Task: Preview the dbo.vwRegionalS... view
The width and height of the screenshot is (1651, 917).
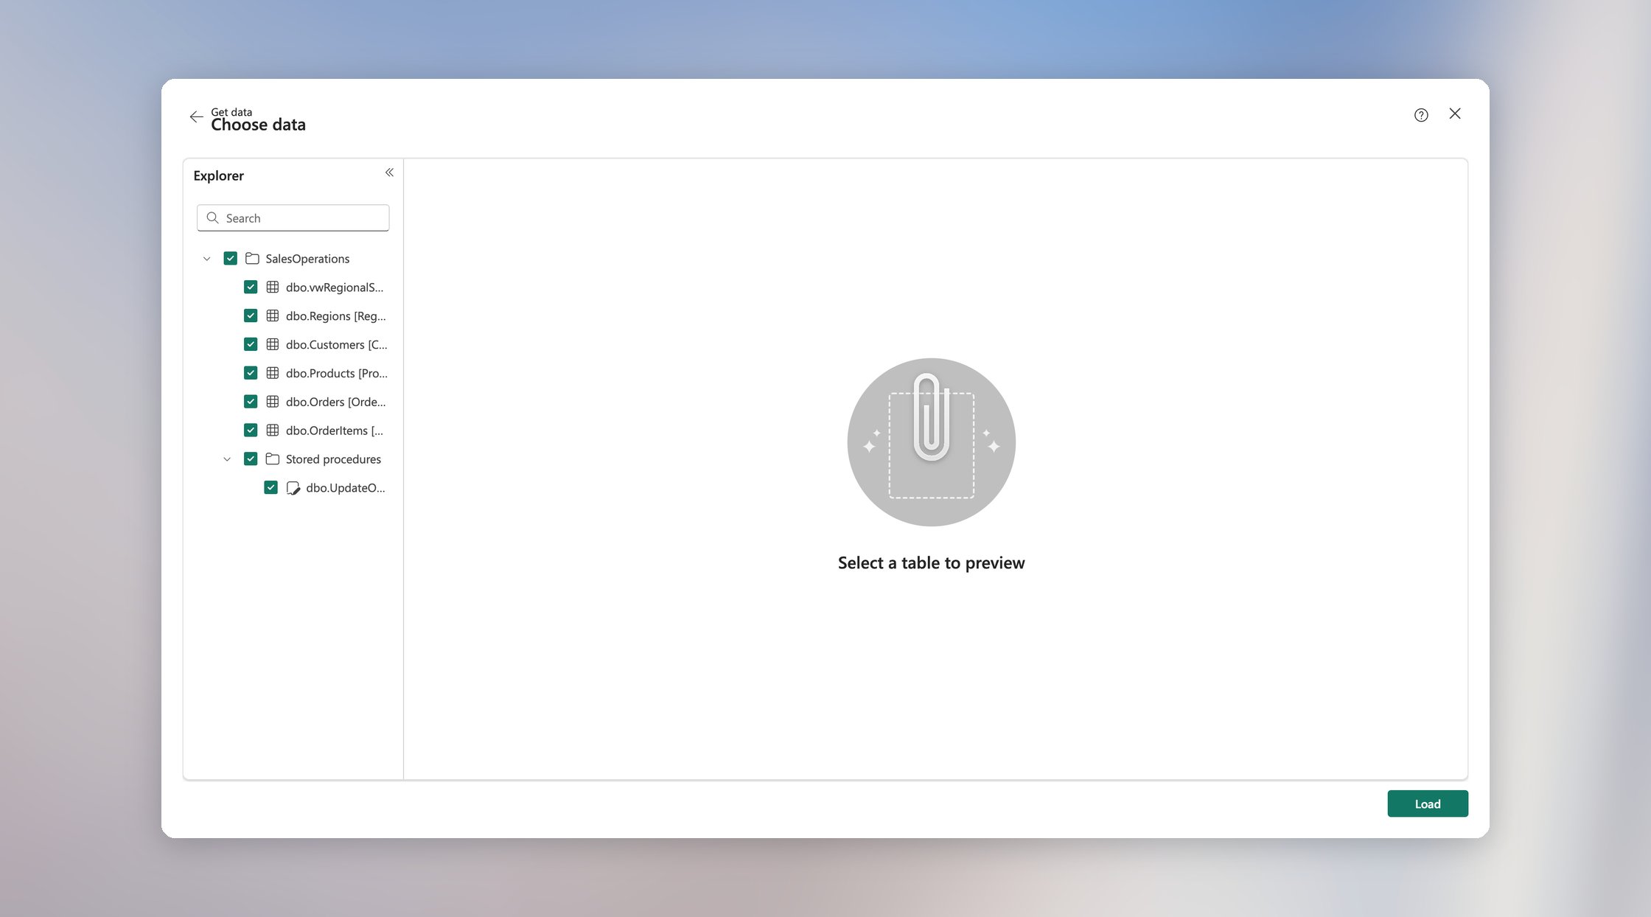Action: 335,287
